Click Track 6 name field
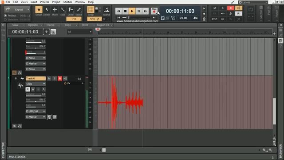The width and height of the screenshot is (284, 160). (x=35, y=79)
